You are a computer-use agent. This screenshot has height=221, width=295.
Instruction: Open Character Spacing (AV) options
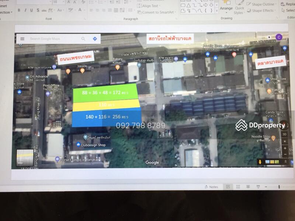click(x=51, y=10)
